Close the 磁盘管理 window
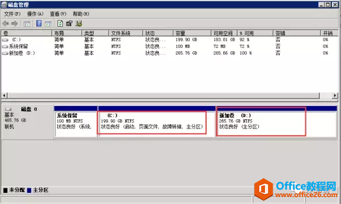 (335, 5)
